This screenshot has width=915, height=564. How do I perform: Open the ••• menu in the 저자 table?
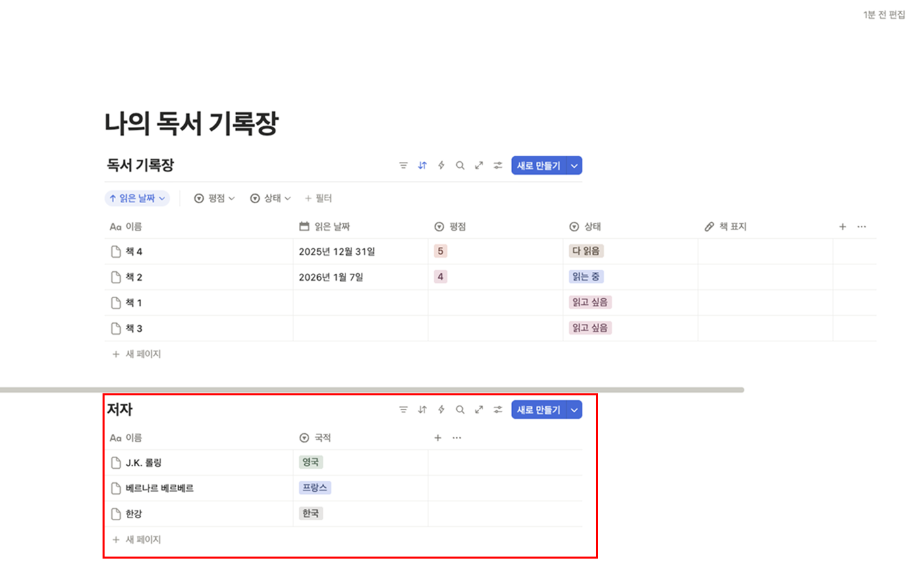[456, 437]
